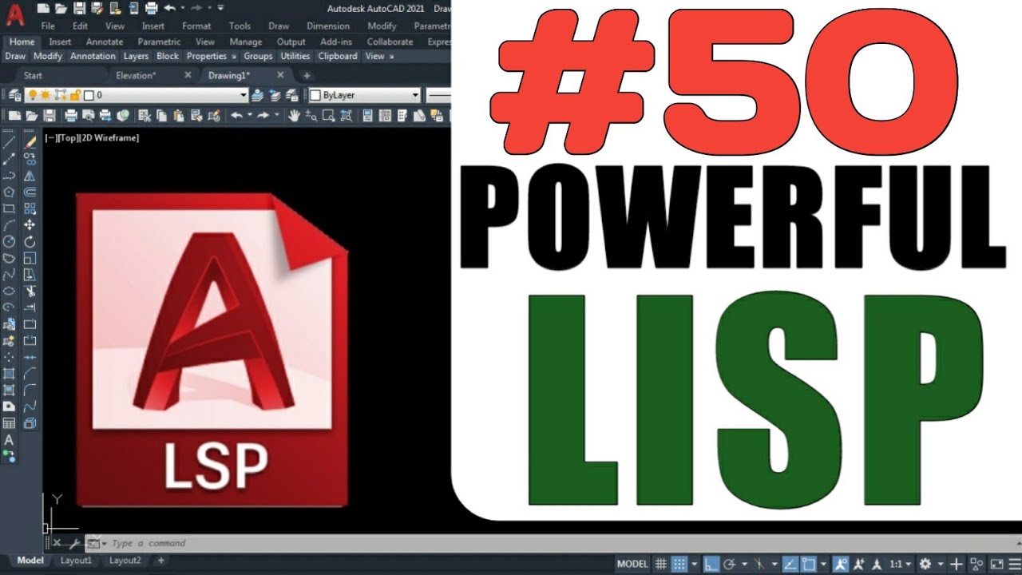Click the Zoom Window icon
Image resolution: width=1022 pixels, height=575 pixels.
(327, 116)
